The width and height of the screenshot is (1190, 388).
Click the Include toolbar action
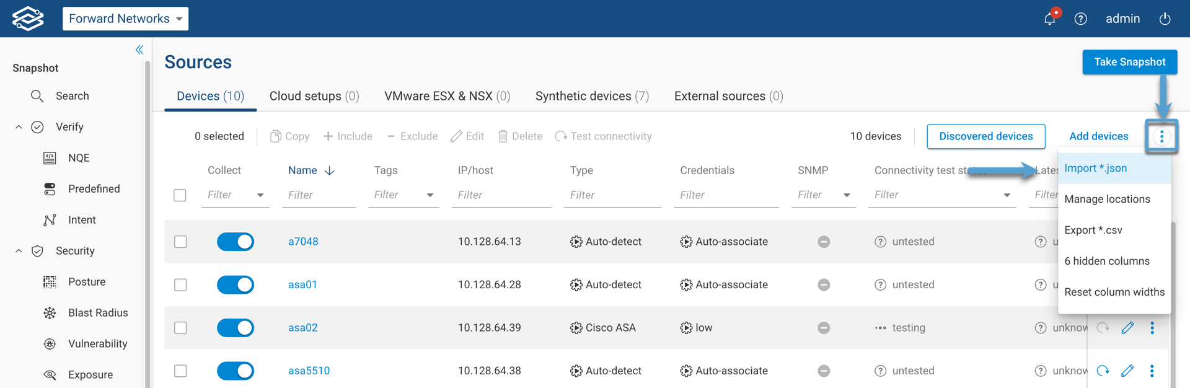(x=348, y=136)
